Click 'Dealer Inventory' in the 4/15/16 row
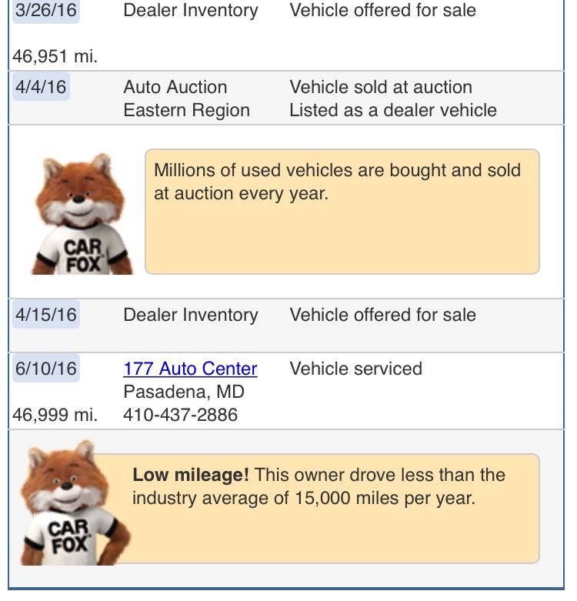 click(x=190, y=315)
